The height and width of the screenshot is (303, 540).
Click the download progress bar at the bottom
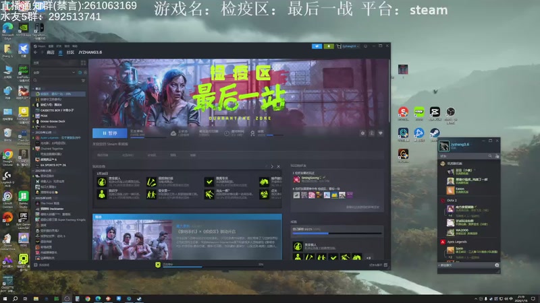[x=213, y=267]
